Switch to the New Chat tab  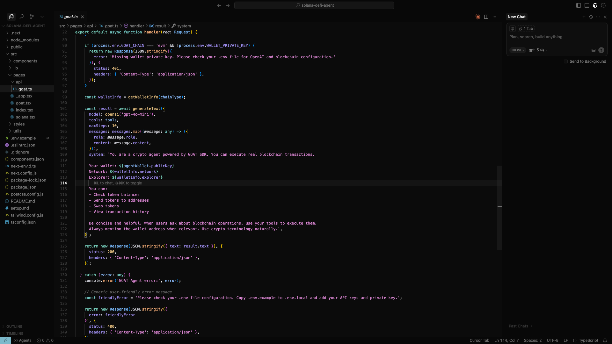tap(516, 17)
